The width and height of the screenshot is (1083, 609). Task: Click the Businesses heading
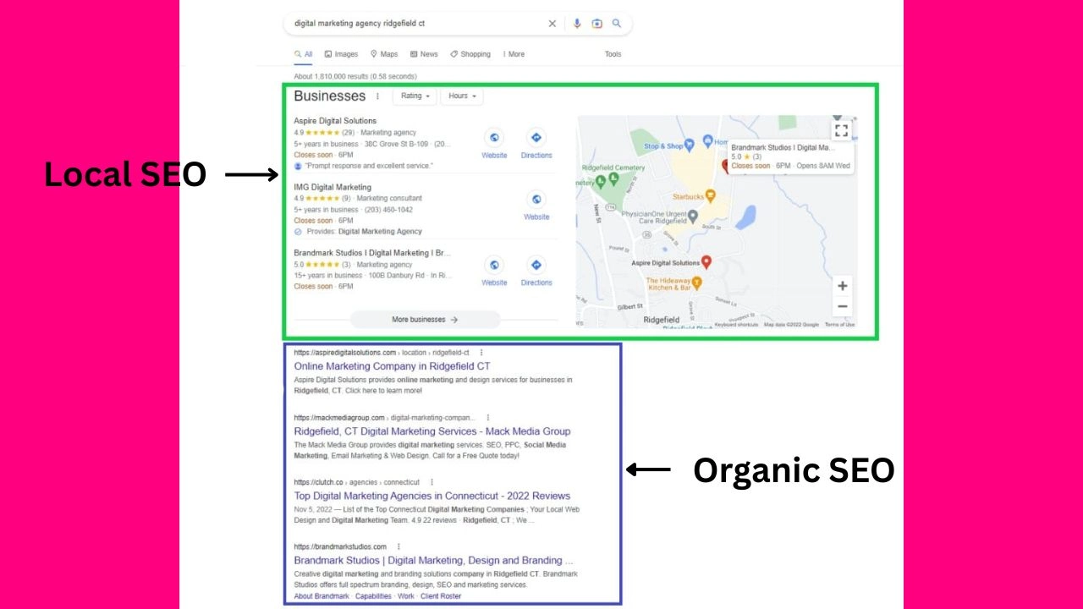tap(330, 96)
